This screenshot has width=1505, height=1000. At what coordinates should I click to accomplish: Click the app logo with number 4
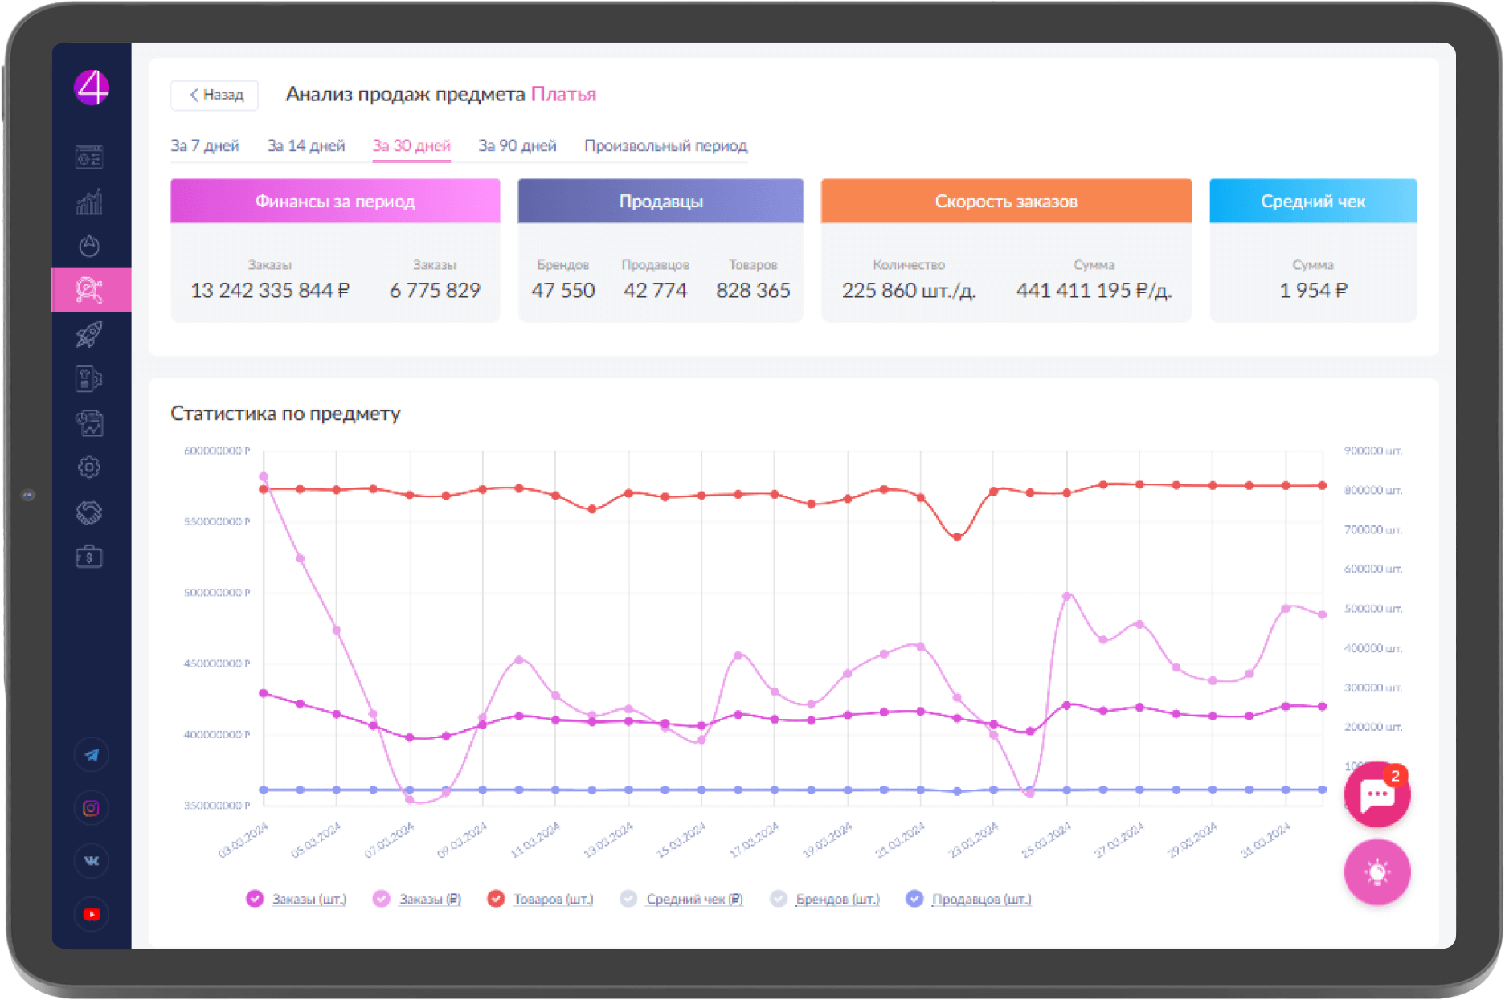coord(92,87)
